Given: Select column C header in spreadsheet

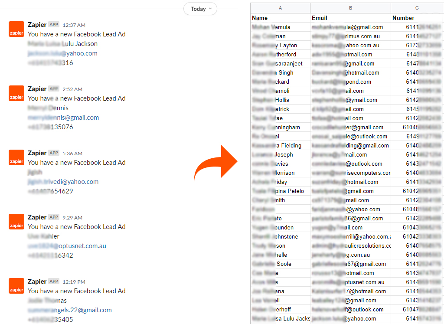Looking at the screenshot, I should coord(417,8).
